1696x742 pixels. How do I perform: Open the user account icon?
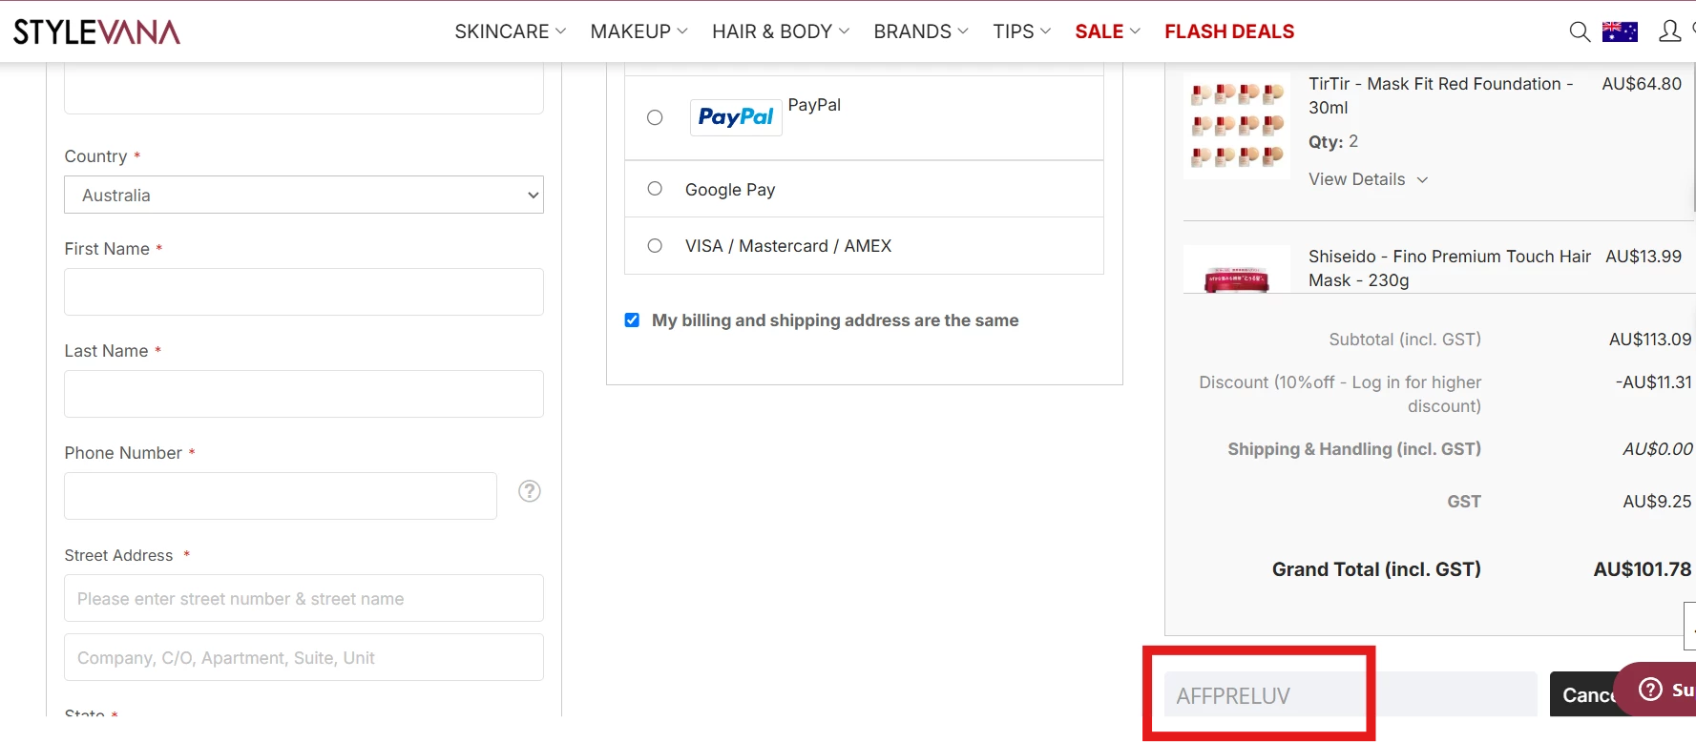click(x=1669, y=31)
